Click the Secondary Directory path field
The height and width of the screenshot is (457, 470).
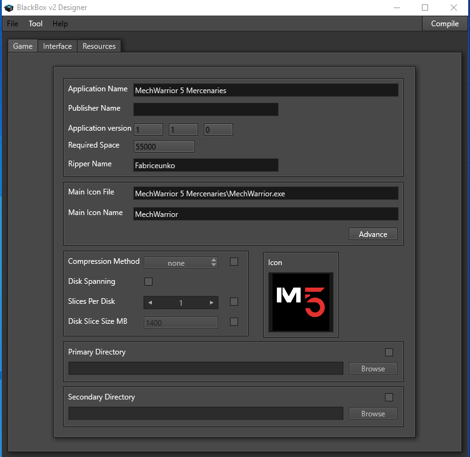206,413
